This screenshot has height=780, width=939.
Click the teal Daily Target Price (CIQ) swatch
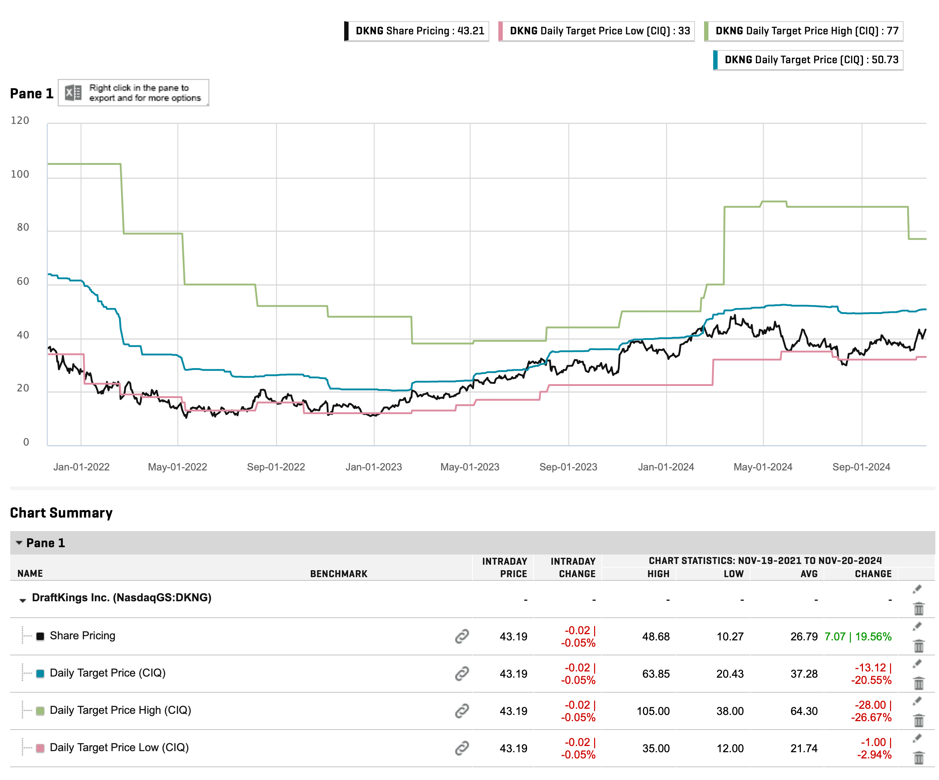click(40, 674)
